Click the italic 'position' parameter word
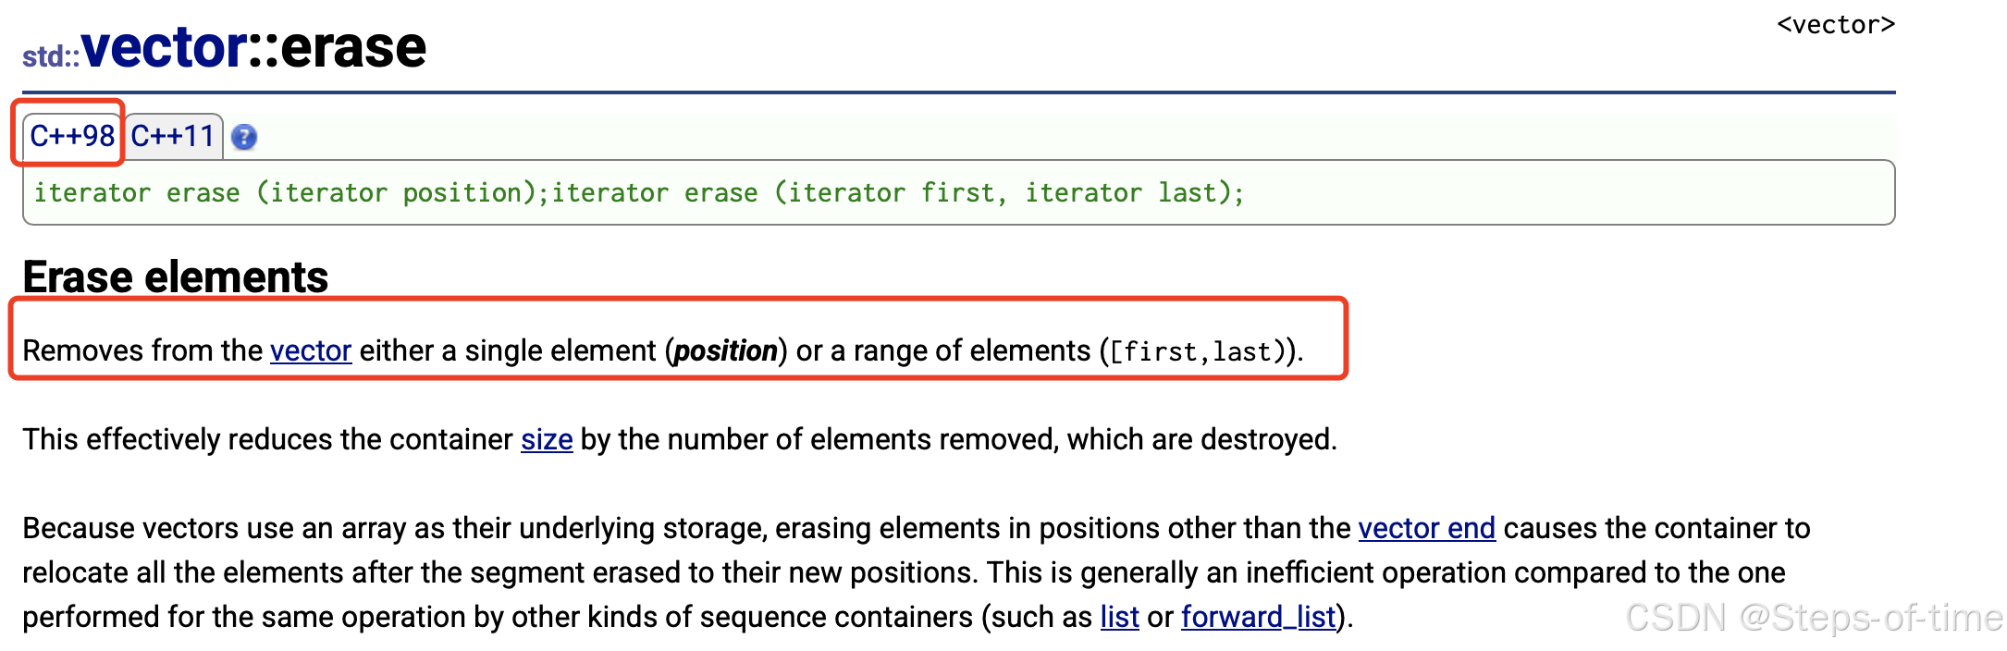2007x651 pixels. tap(725, 350)
